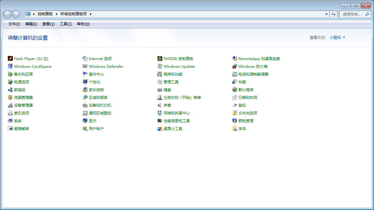Open the 帮助(H) menu
Image resolution: width=374 pixels, height=210 pixels.
83,24
